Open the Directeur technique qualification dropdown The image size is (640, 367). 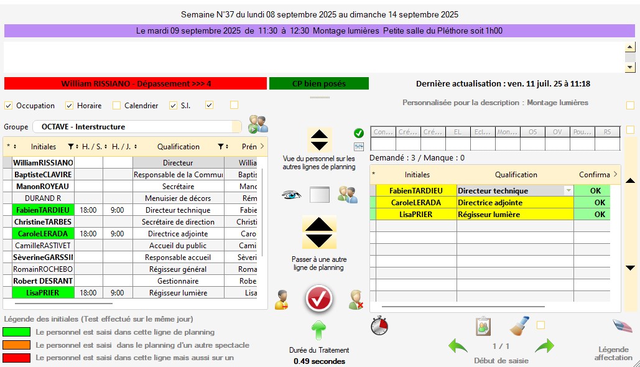[x=567, y=191]
